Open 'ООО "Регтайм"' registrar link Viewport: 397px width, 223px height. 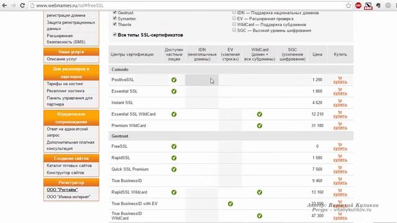62,190
